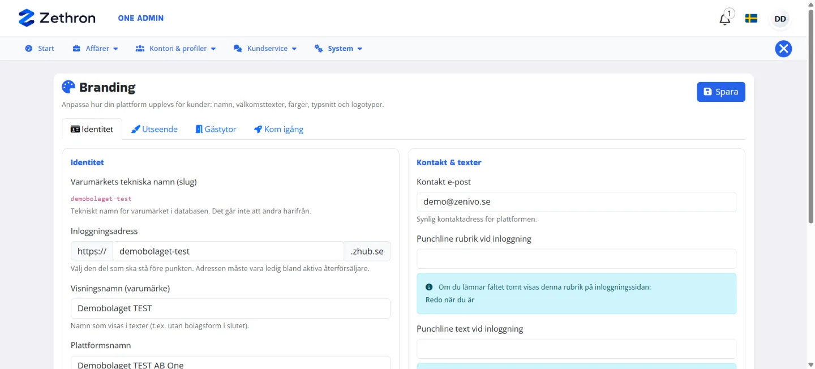Click the Spara save button
The height and width of the screenshot is (369, 815).
[x=720, y=92]
